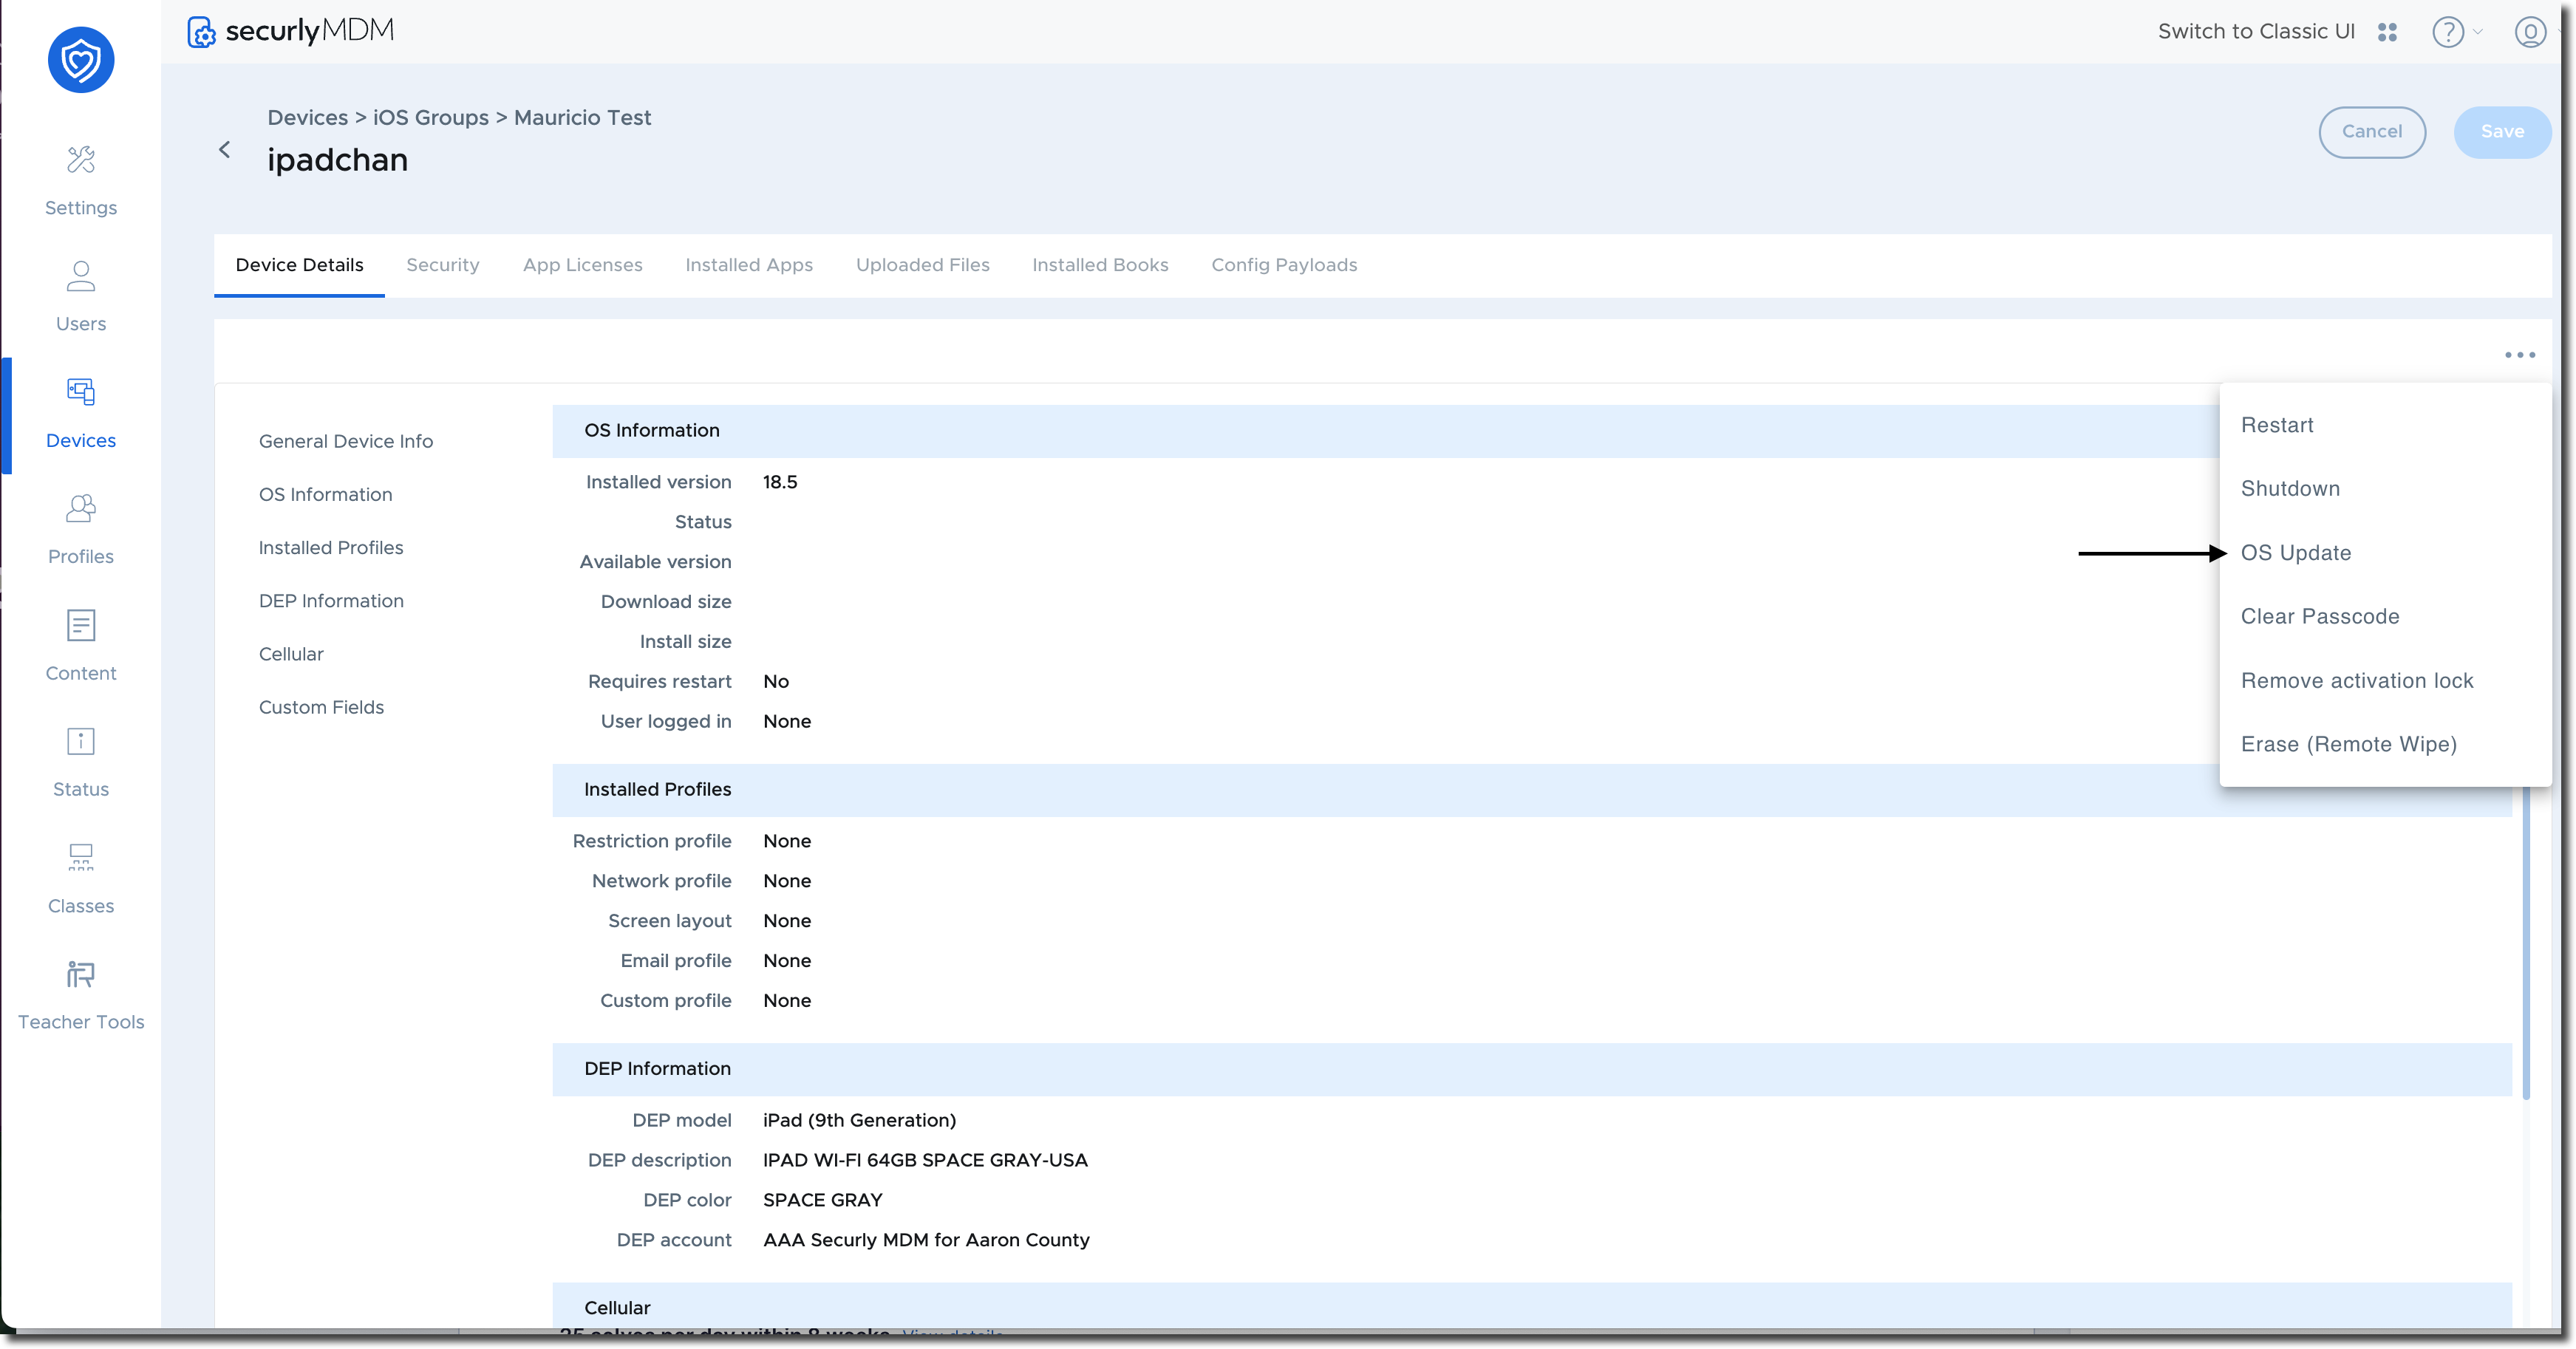Click the OS Information section header
Viewport: 2576px width, 1349px height.
click(1385, 431)
